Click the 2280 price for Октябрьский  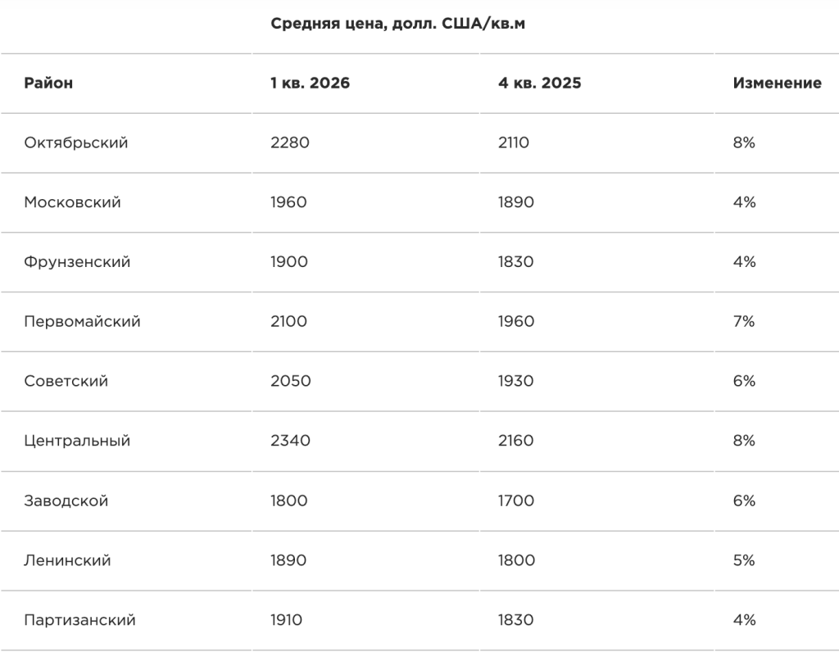pyautogui.click(x=289, y=143)
